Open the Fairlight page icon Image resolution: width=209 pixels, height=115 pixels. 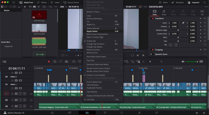139,113
